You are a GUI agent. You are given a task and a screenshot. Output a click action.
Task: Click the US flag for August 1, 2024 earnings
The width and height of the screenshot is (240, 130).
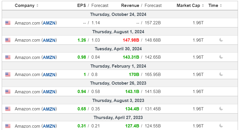tap(8, 40)
